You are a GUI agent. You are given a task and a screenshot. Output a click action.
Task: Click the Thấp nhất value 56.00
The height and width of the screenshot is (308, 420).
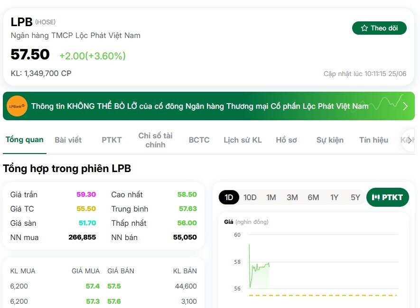tap(187, 223)
